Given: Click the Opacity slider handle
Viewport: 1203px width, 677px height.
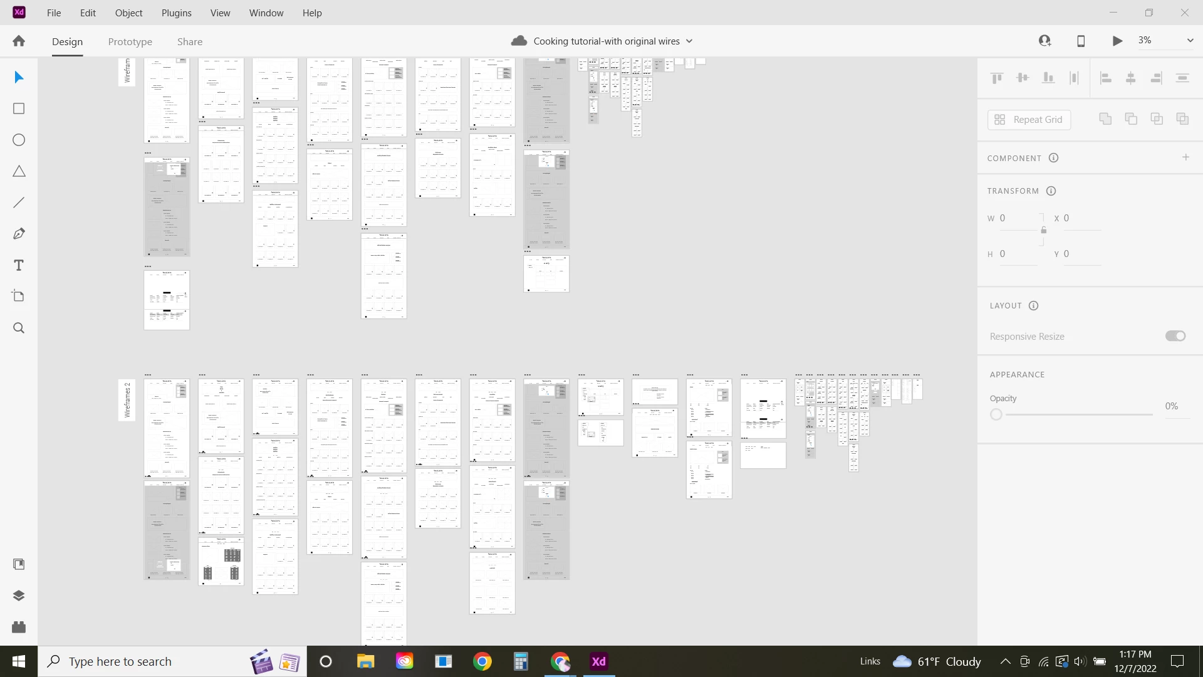Looking at the screenshot, I should point(996,414).
